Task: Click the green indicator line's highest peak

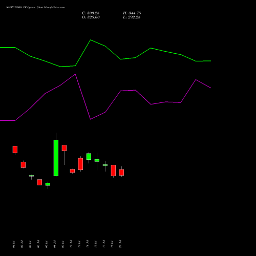Action: tap(91, 40)
